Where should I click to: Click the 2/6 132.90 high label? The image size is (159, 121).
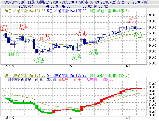coord(81,33)
